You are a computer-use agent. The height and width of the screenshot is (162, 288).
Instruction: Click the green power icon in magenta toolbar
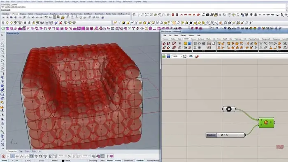pyautogui.click(x=3, y=28)
